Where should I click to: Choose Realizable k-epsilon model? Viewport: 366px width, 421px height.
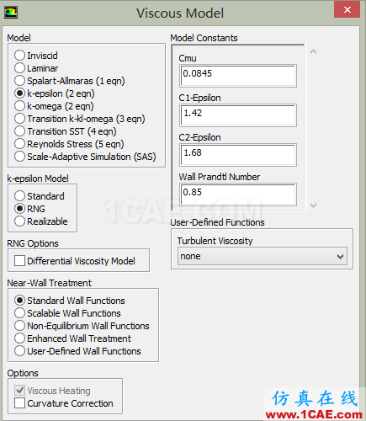(x=19, y=221)
